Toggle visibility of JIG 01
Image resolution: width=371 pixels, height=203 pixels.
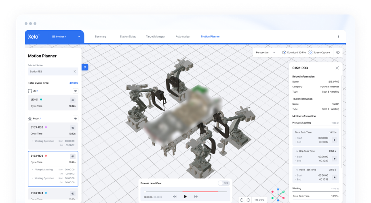73,100
